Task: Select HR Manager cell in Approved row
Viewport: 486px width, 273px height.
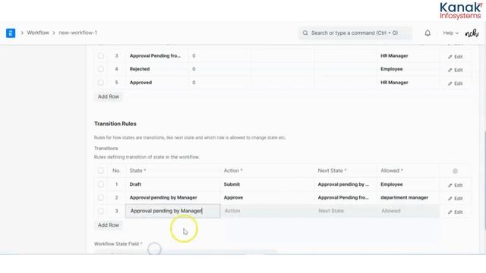Action: click(409, 83)
